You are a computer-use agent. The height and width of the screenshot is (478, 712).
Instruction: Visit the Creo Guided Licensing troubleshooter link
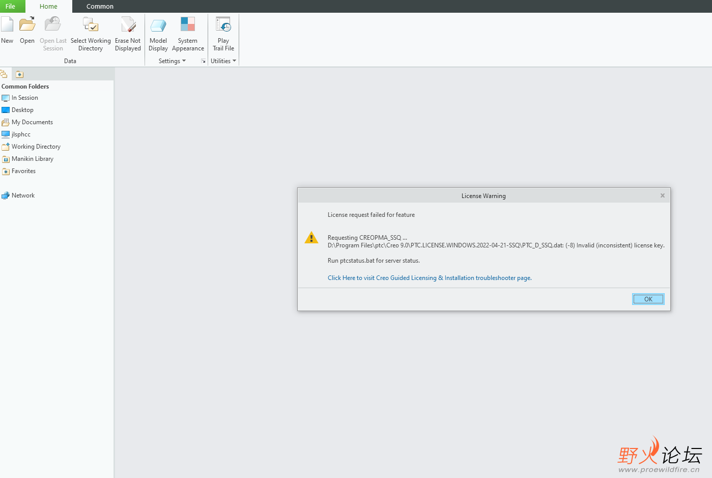(430, 278)
